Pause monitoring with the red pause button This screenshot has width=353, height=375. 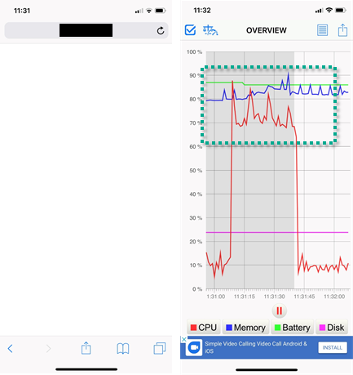(x=279, y=310)
